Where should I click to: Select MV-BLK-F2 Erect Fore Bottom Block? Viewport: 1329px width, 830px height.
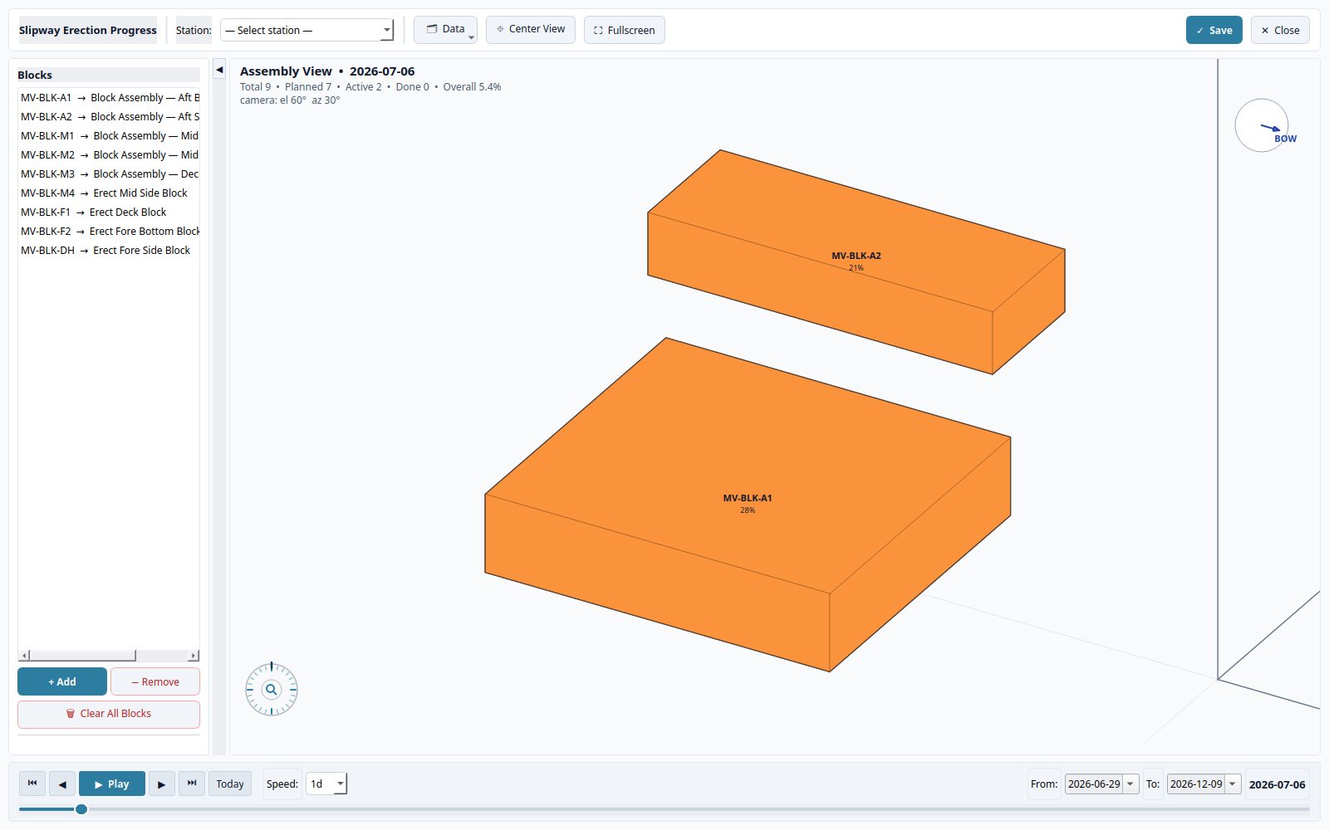pyautogui.click(x=109, y=232)
